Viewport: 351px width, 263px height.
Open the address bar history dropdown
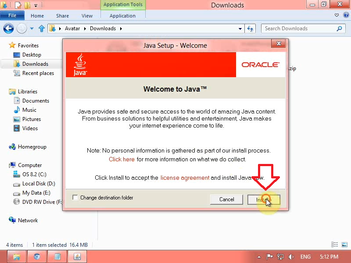click(240, 28)
